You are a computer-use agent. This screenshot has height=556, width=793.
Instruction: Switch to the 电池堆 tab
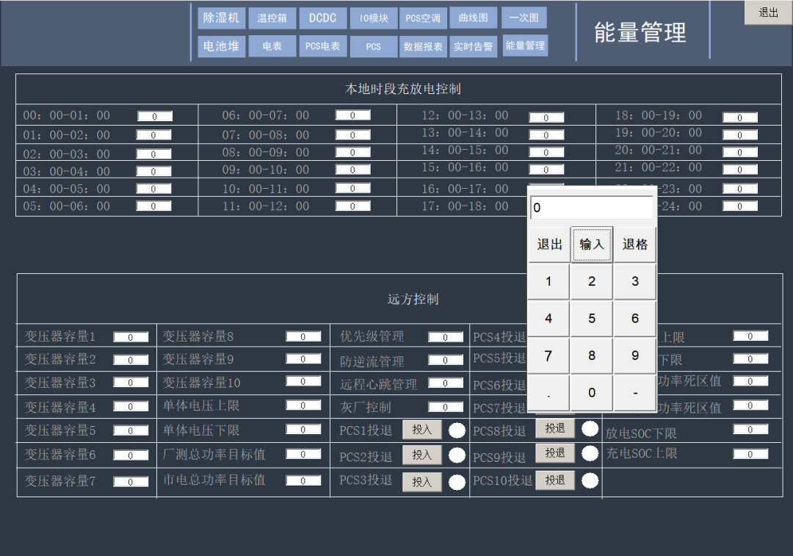[221, 46]
